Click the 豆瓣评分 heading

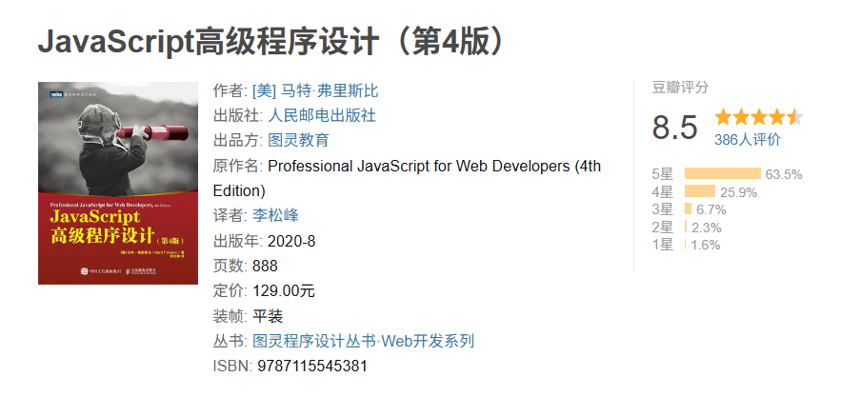680,88
